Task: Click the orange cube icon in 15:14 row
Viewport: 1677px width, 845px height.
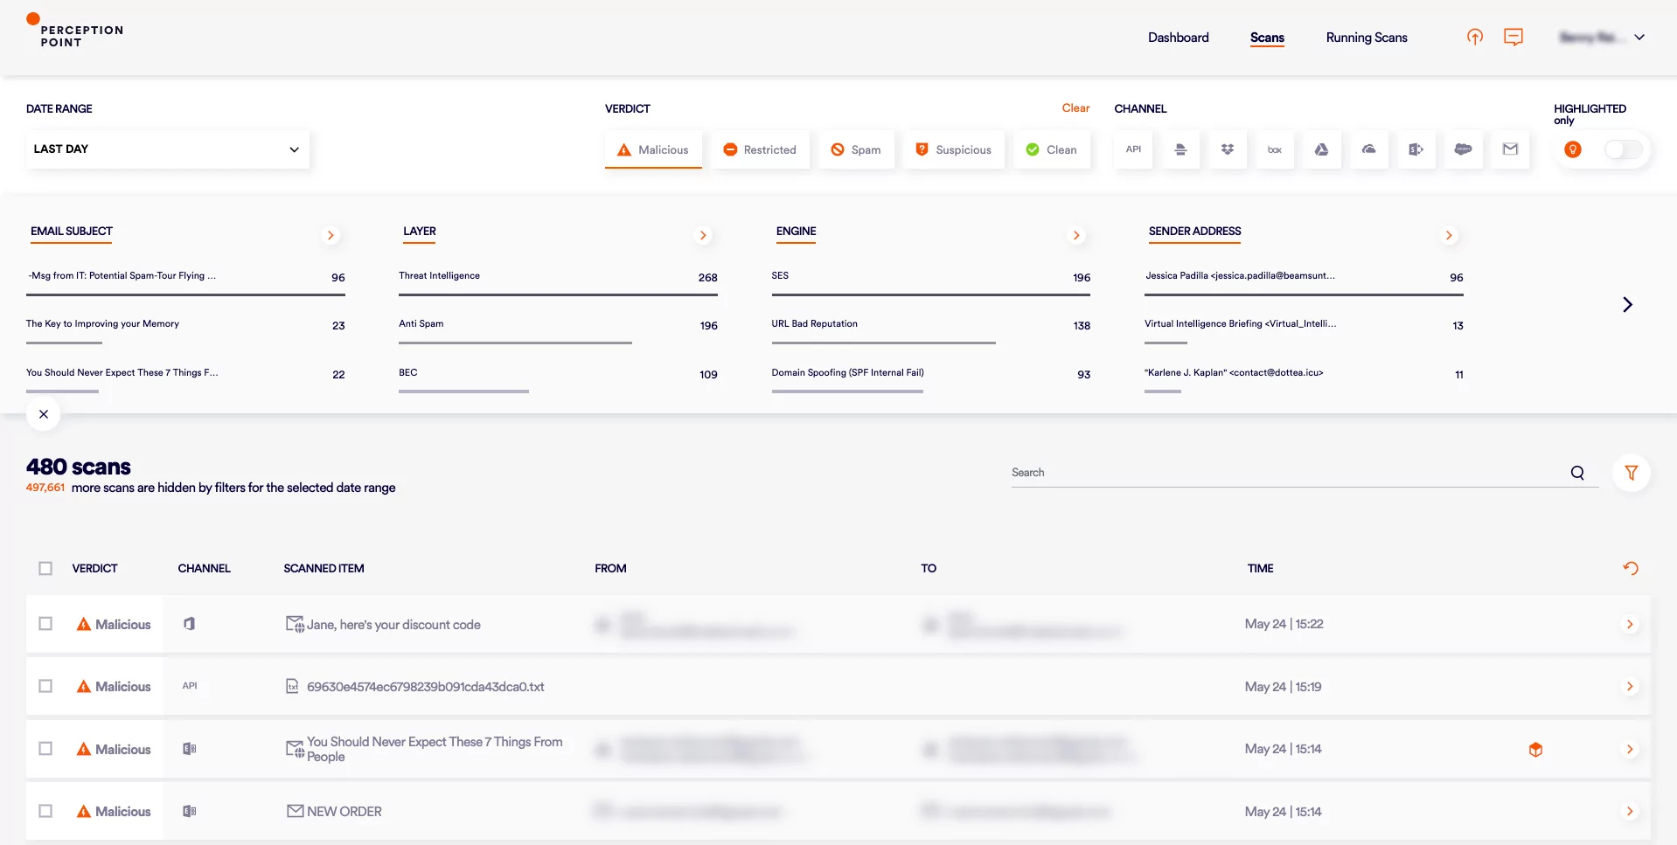Action: 1535,750
